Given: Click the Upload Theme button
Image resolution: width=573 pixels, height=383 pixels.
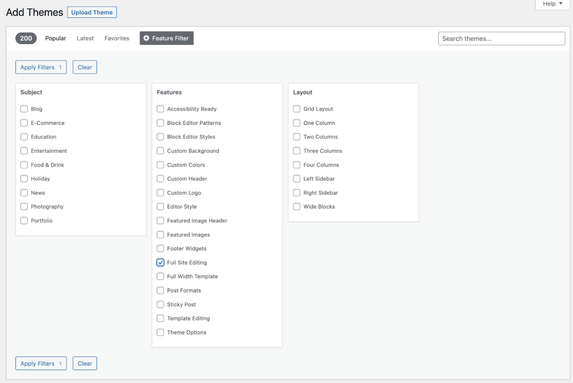Looking at the screenshot, I should [92, 12].
